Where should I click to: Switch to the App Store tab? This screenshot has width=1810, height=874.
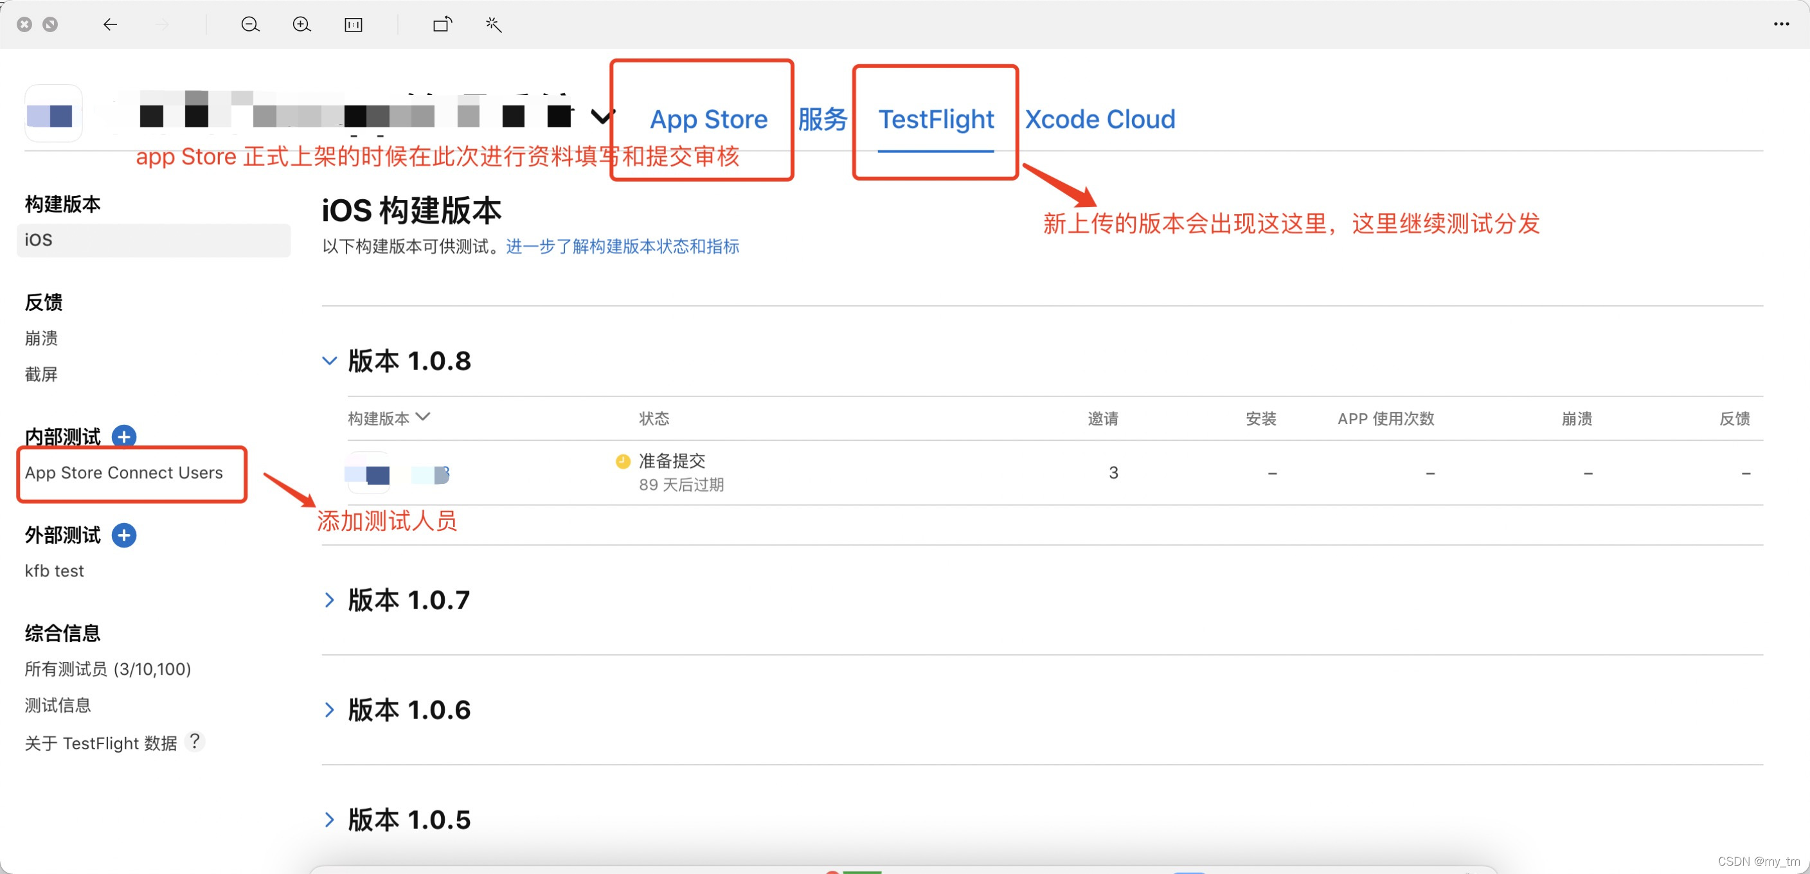pyautogui.click(x=708, y=119)
